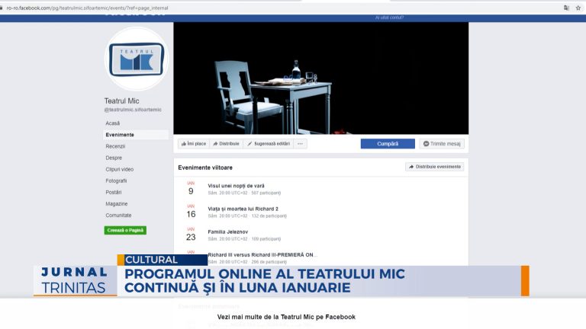Click the @teatrulmic.sifoartemic handle
This screenshot has height=329, width=586.
click(x=133, y=110)
